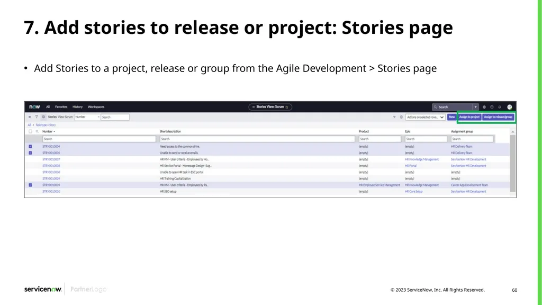Open story STRY0010010

click(51, 192)
